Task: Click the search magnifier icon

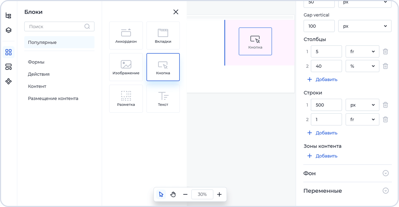Action: point(87,26)
